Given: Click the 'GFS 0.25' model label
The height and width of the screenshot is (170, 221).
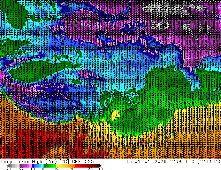Looking at the screenshot, I should point(83,162).
